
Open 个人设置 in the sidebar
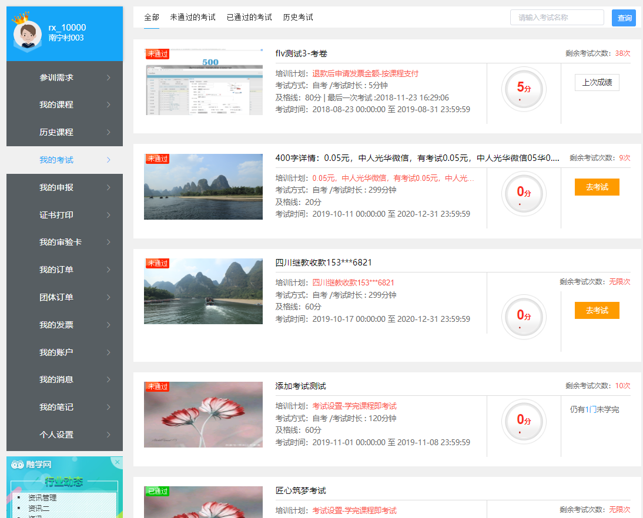pyautogui.click(x=56, y=435)
